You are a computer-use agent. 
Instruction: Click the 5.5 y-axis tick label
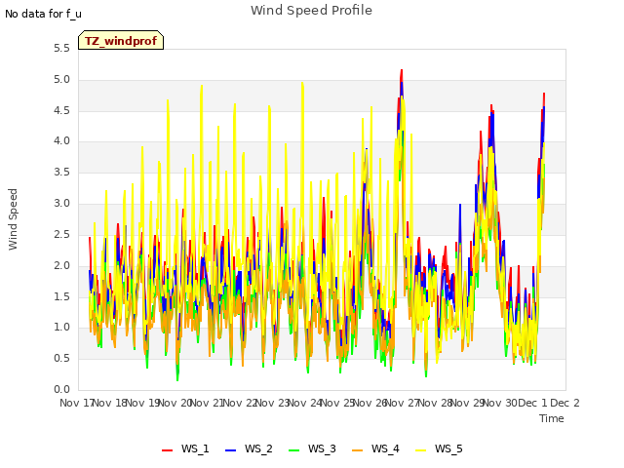coord(61,49)
